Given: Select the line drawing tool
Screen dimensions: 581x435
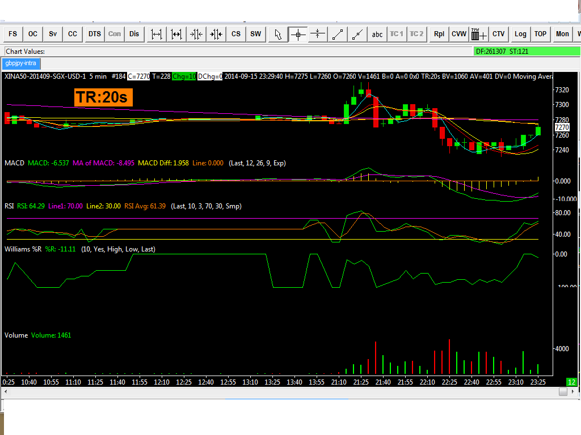Looking at the screenshot, I should pos(338,34).
